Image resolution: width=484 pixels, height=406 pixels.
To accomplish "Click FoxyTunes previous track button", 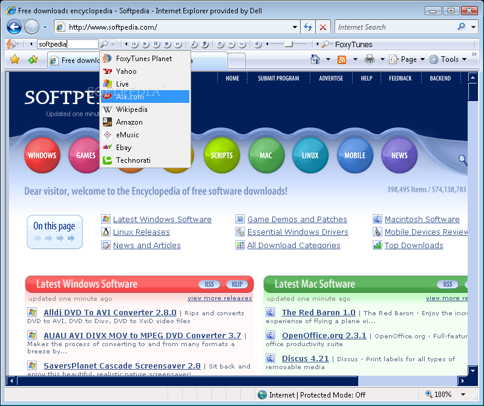I will click(134, 44).
